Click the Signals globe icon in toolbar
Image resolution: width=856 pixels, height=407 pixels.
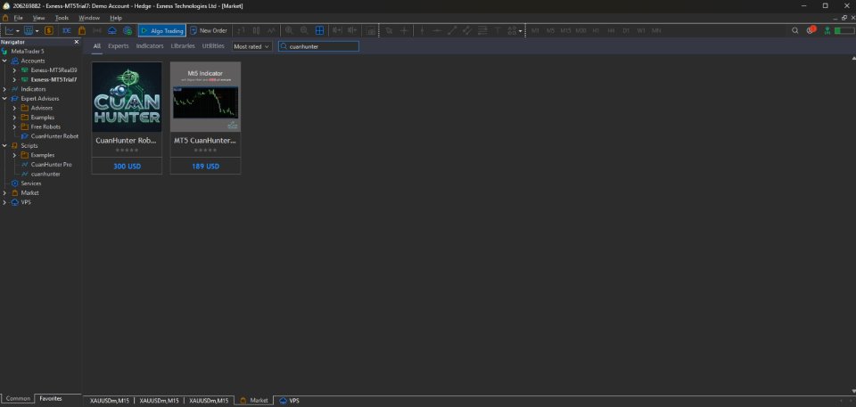click(x=128, y=30)
